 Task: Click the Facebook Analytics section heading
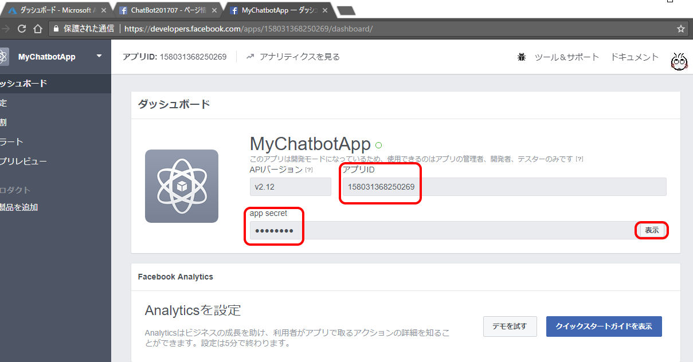(x=175, y=277)
